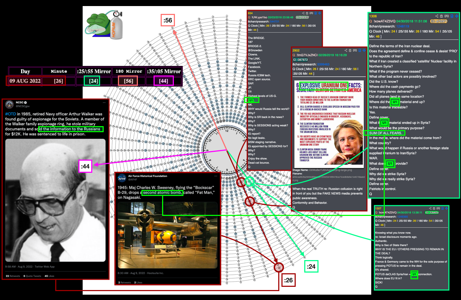Image resolution: width=461 pixels, height=300 pixels.
Task: Click the blue document icon on post 1307
Action: tap(442, 208)
